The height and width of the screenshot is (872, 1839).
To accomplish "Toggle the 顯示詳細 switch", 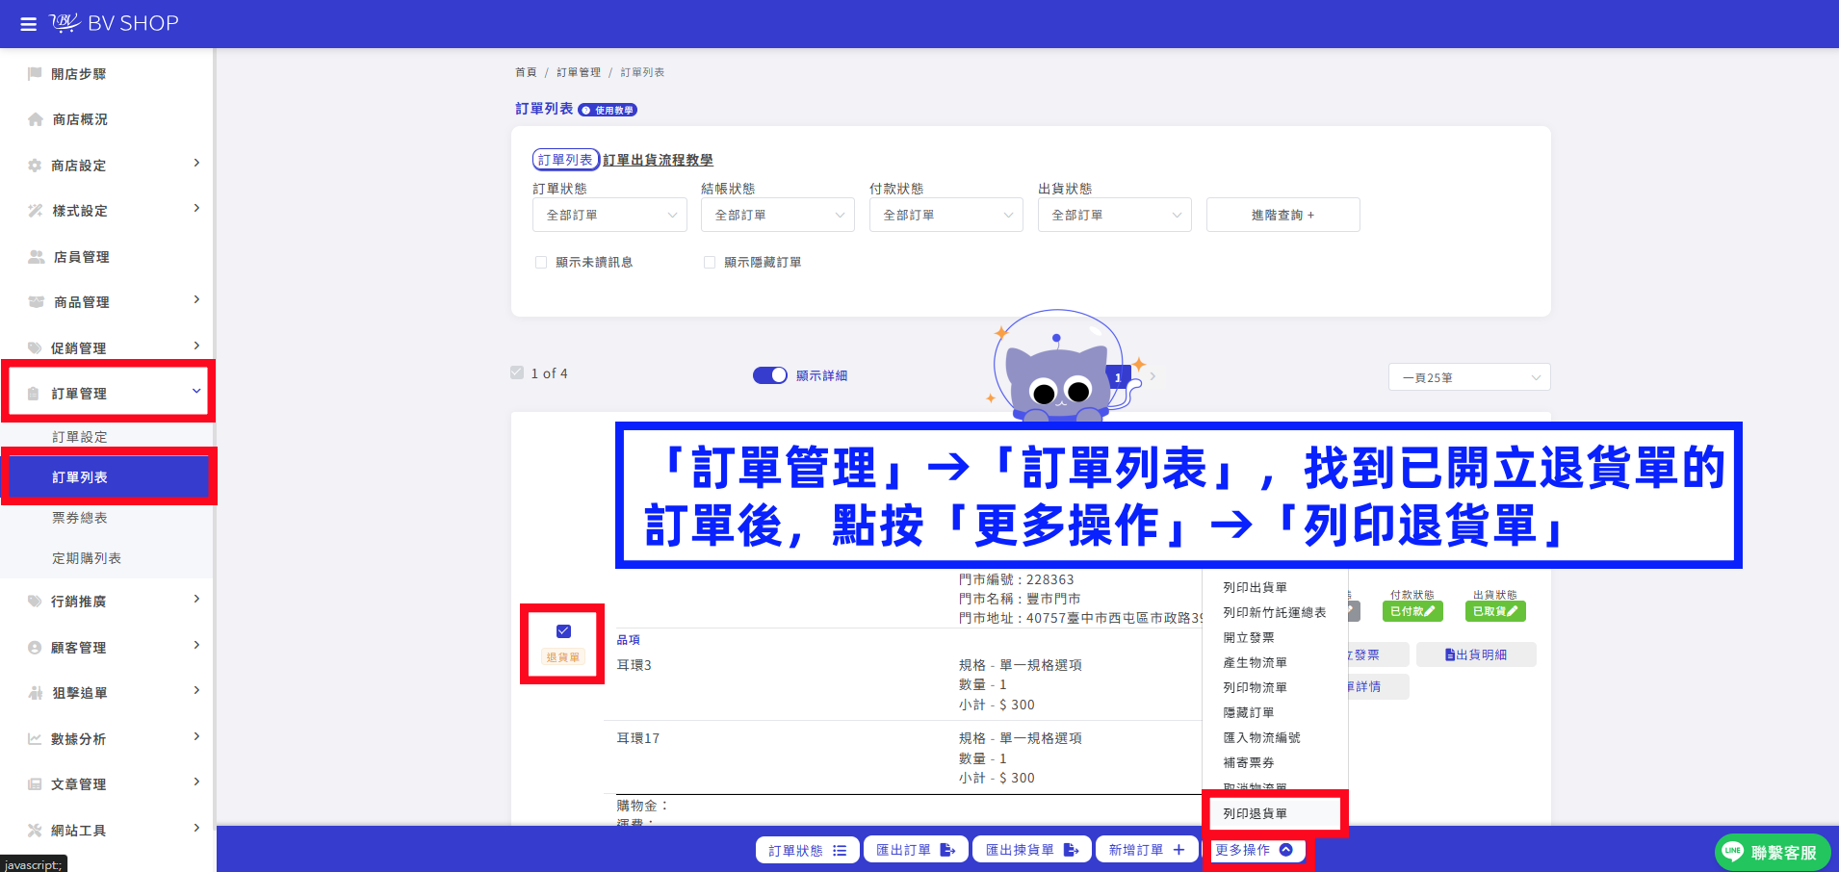I will [770, 375].
